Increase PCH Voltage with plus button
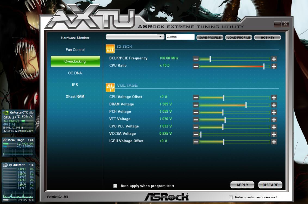The height and width of the screenshot is (204, 308). coord(274,112)
